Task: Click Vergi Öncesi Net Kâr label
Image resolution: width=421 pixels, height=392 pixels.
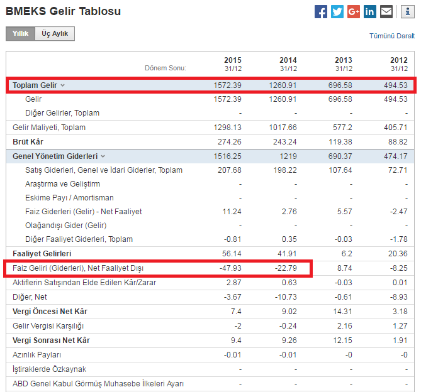Action: tap(50, 312)
